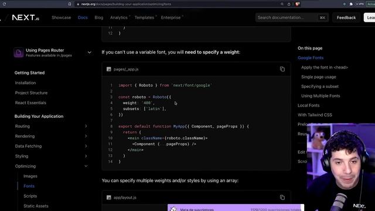
Task: Open the Showcase nav item
Action: click(x=61, y=18)
